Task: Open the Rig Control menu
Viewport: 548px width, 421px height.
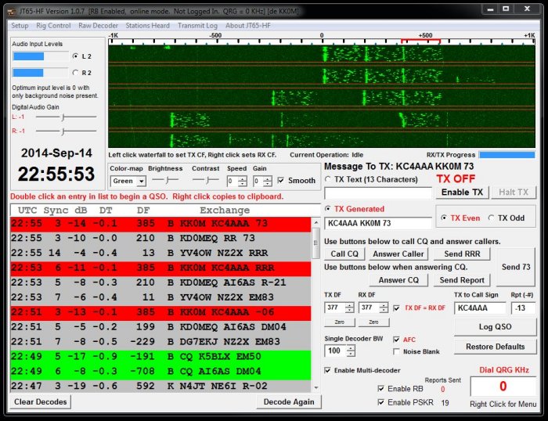Action: point(53,26)
